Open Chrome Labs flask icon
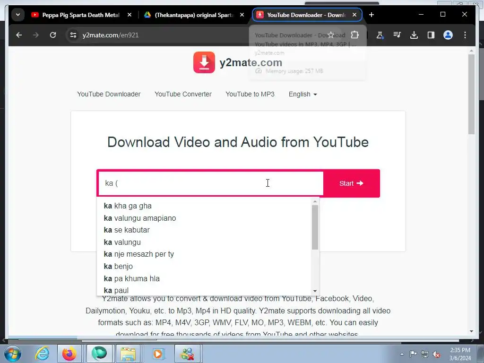Viewport: 484px width, 363px height. click(380, 35)
